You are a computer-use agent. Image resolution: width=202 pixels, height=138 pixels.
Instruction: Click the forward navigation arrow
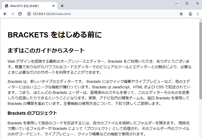coord(12,14)
